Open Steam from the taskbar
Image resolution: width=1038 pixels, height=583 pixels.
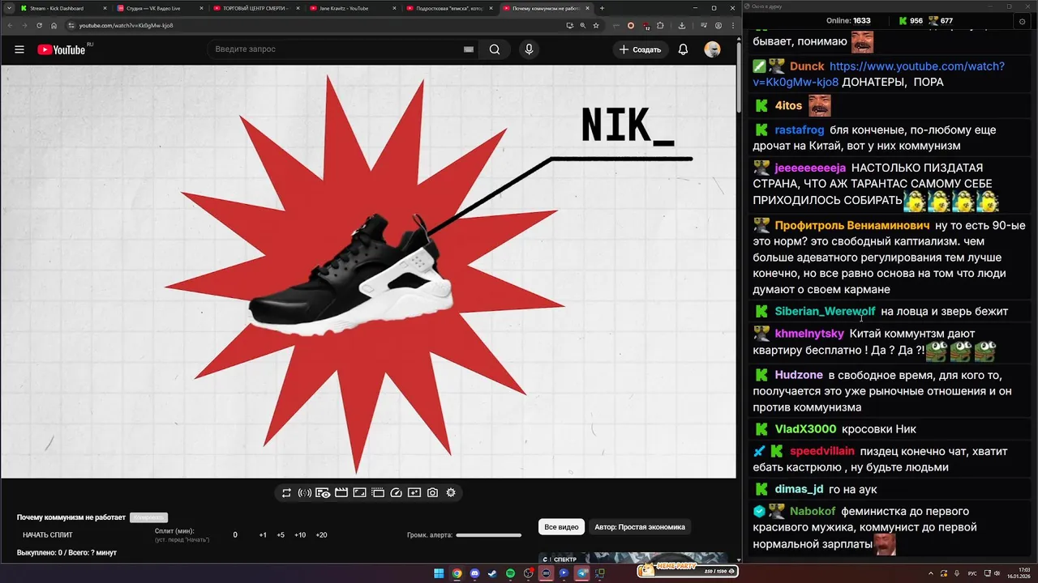[492, 573]
